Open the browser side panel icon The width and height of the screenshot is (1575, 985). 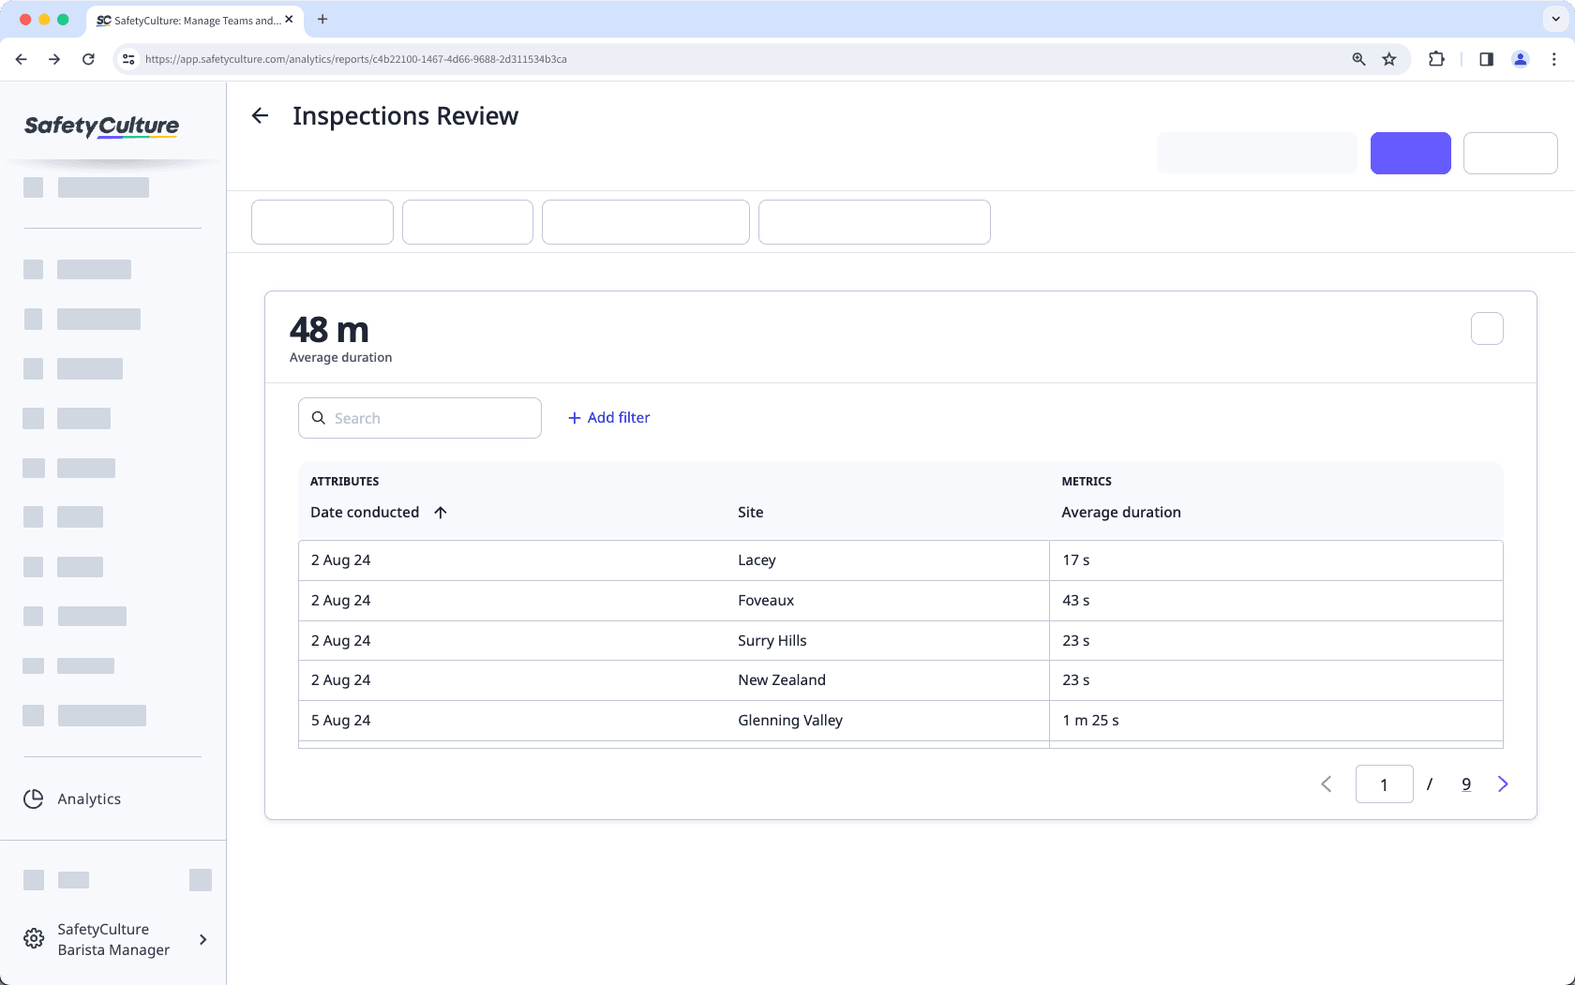(x=1485, y=58)
